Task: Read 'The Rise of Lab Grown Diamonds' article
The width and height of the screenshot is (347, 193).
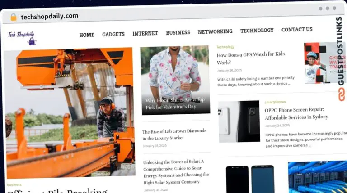Action: (174, 135)
